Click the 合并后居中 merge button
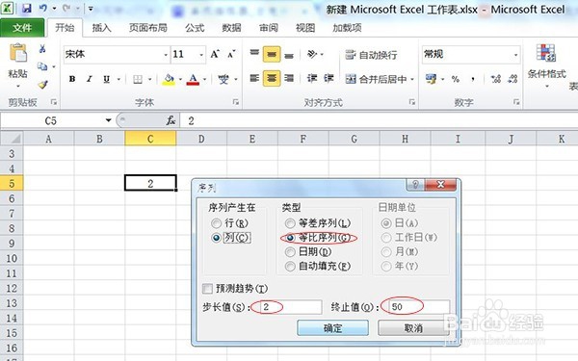578x361 pixels. pyautogui.click(x=377, y=79)
